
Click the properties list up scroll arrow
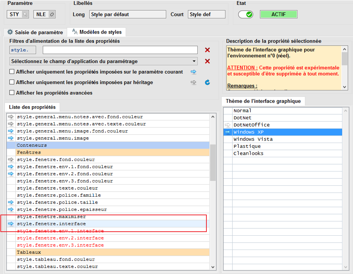(x=213, y=117)
